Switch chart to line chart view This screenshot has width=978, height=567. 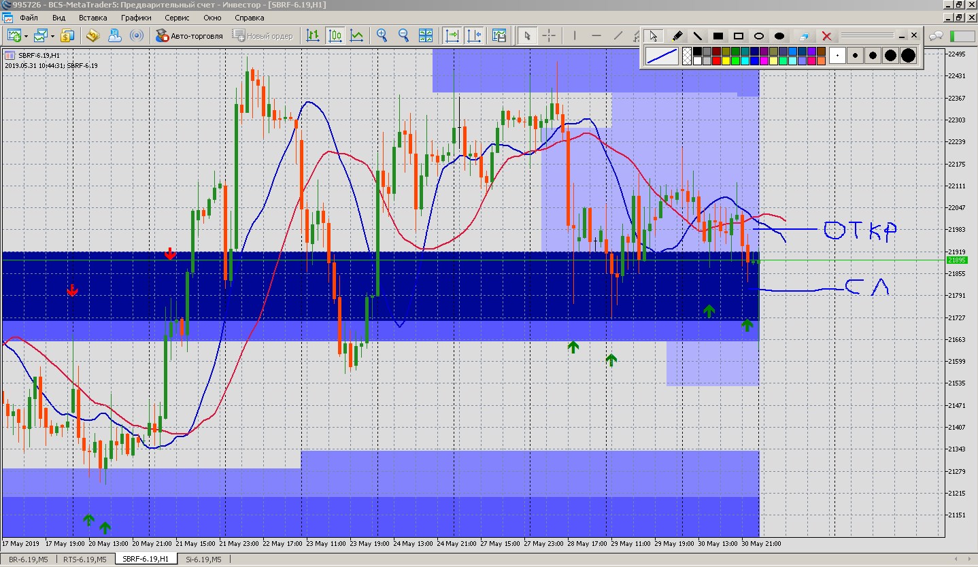point(356,35)
